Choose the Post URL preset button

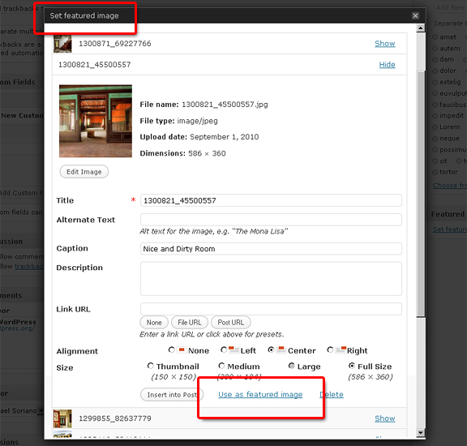click(x=230, y=323)
